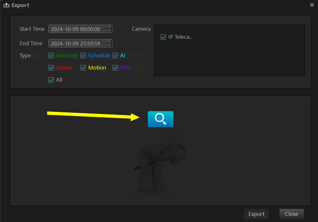This screenshot has width=318, height=222.
Task: Uncheck the All types checkbox
Action: point(51,80)
